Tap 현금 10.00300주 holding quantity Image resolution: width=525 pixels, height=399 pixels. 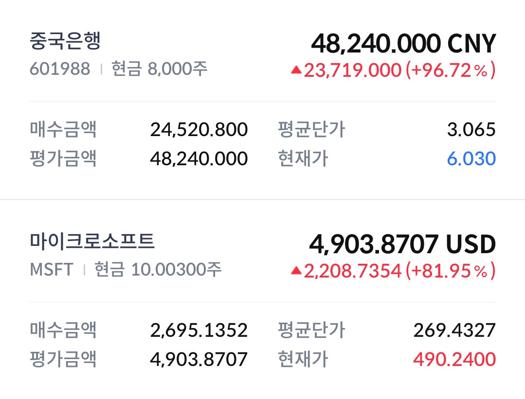click(x=158, y=269)
